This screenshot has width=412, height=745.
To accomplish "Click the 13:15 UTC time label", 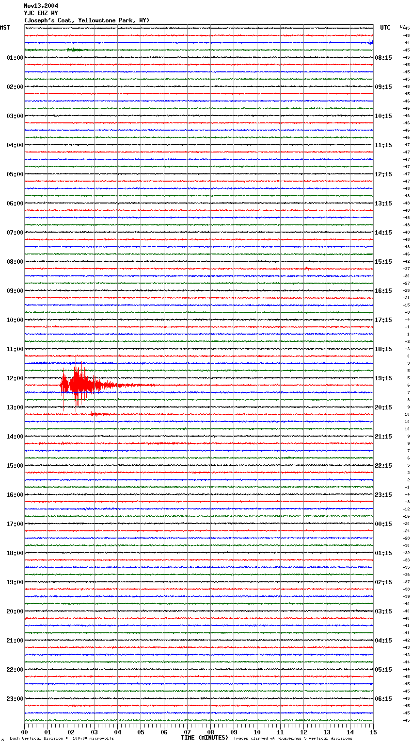I will [383, 203].
